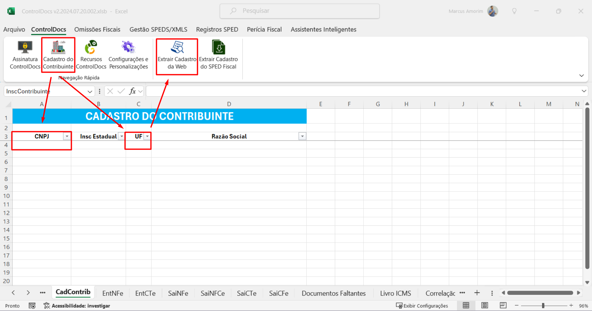Click the fx insert function icon
Viewport: 592px width, 311px height.
click(132, 91)
